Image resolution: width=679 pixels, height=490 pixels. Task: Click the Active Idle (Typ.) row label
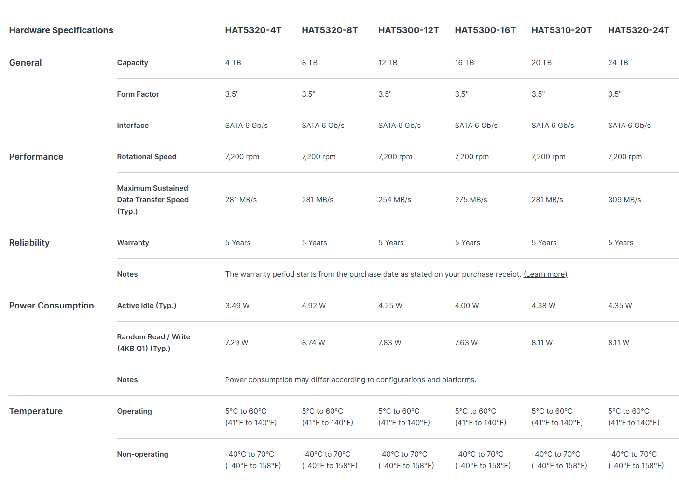tap(147, 306)
